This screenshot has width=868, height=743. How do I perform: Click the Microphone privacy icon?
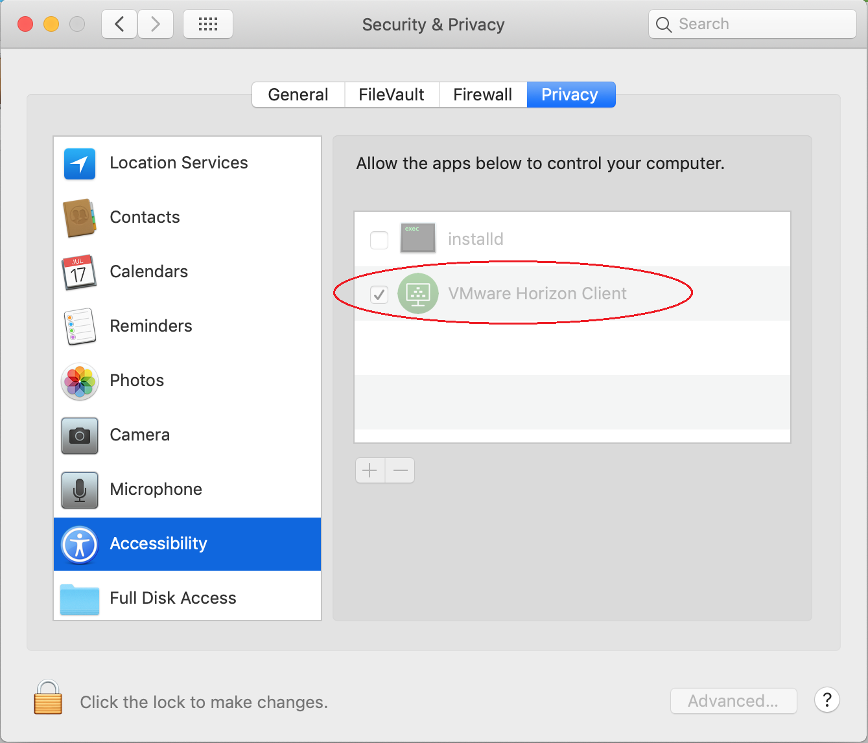pyautogui.click(x=79, y=490)
